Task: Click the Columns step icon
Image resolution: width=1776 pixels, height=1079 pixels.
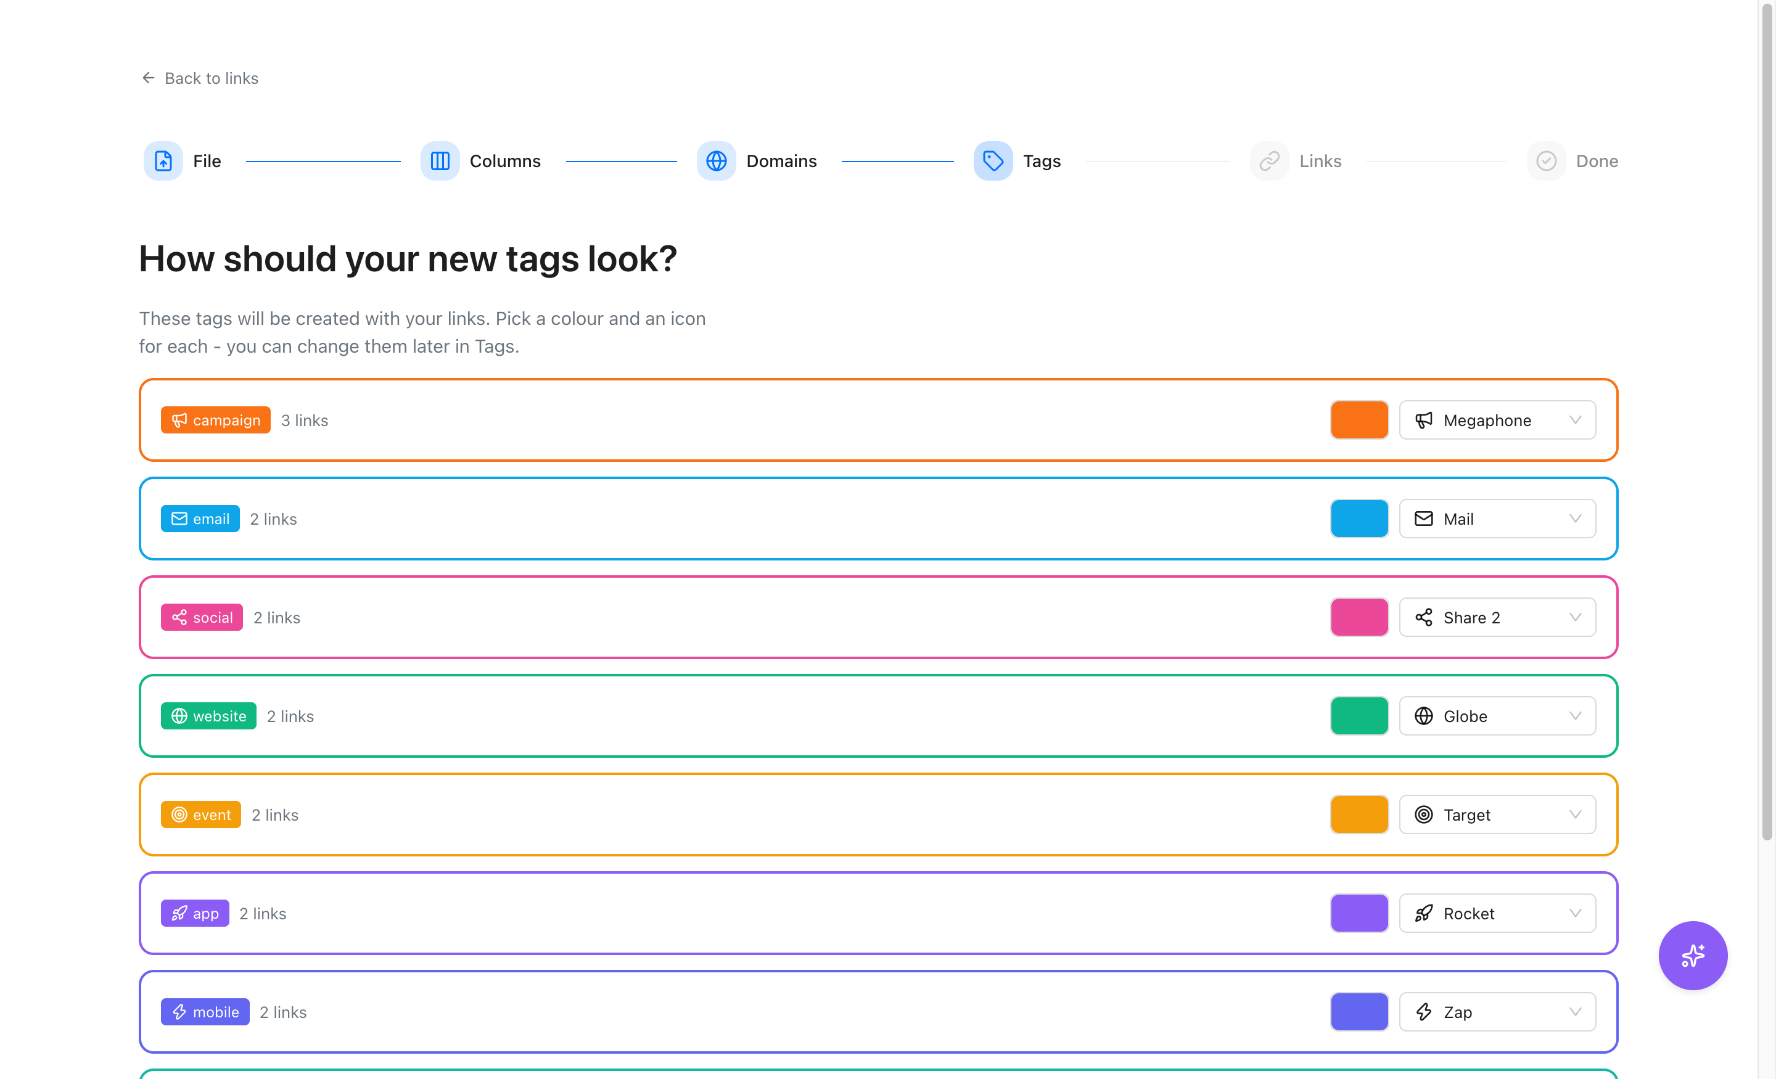Action: 440,161
